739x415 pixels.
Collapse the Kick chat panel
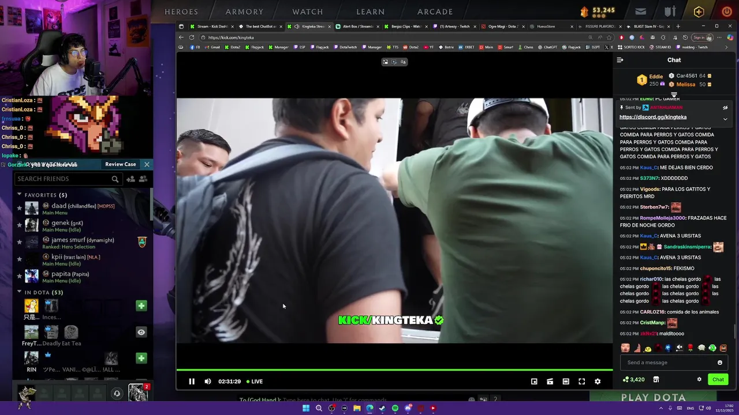(620, 60)
